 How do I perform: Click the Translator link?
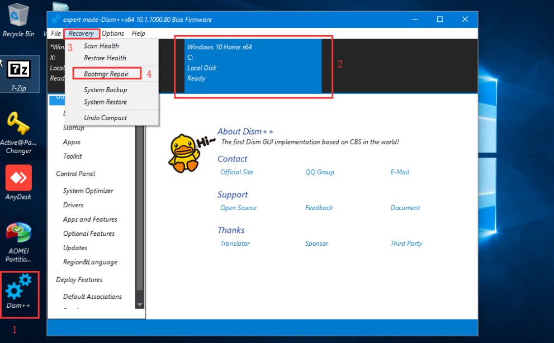pos(235,244)
